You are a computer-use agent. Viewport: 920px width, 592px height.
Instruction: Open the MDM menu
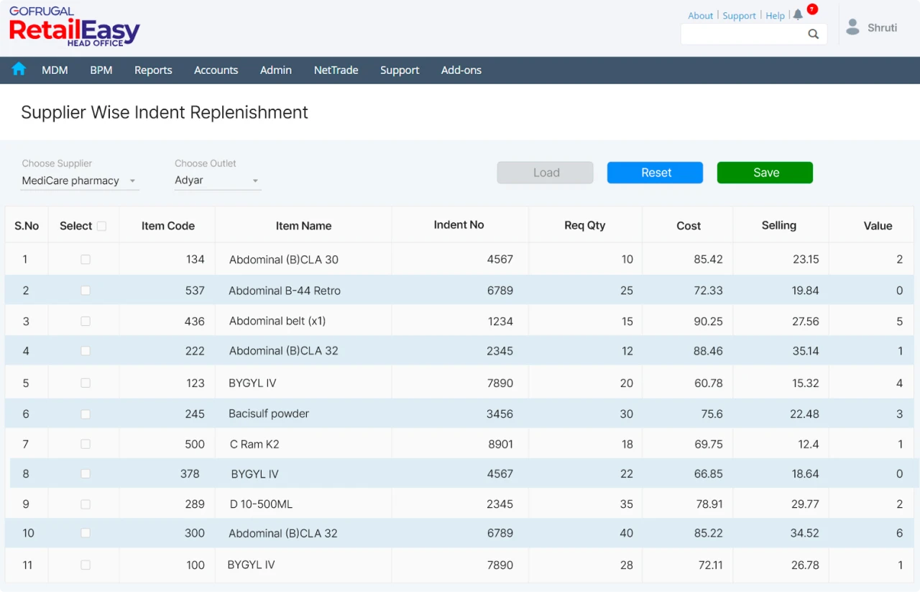point(55,70)
